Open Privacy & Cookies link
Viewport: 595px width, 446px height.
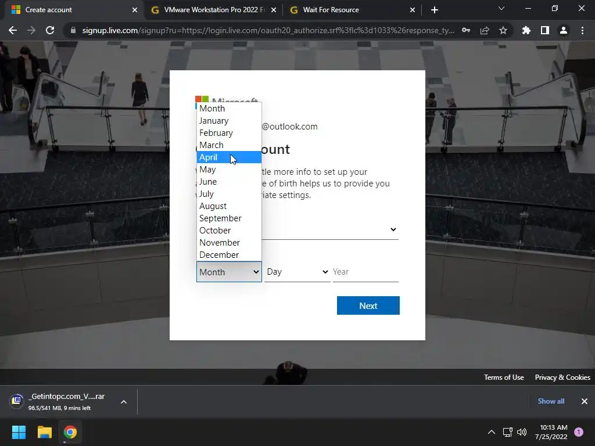click(562, 377)
